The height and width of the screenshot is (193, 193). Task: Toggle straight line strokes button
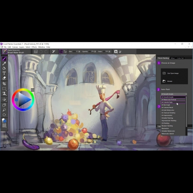65,52
